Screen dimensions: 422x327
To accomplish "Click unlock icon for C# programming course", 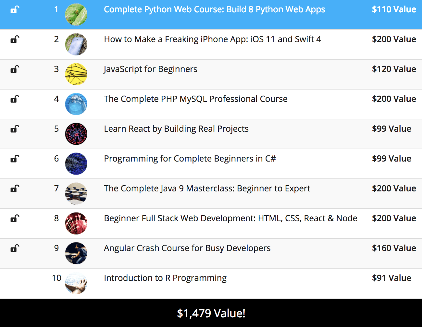I will 15,159.
